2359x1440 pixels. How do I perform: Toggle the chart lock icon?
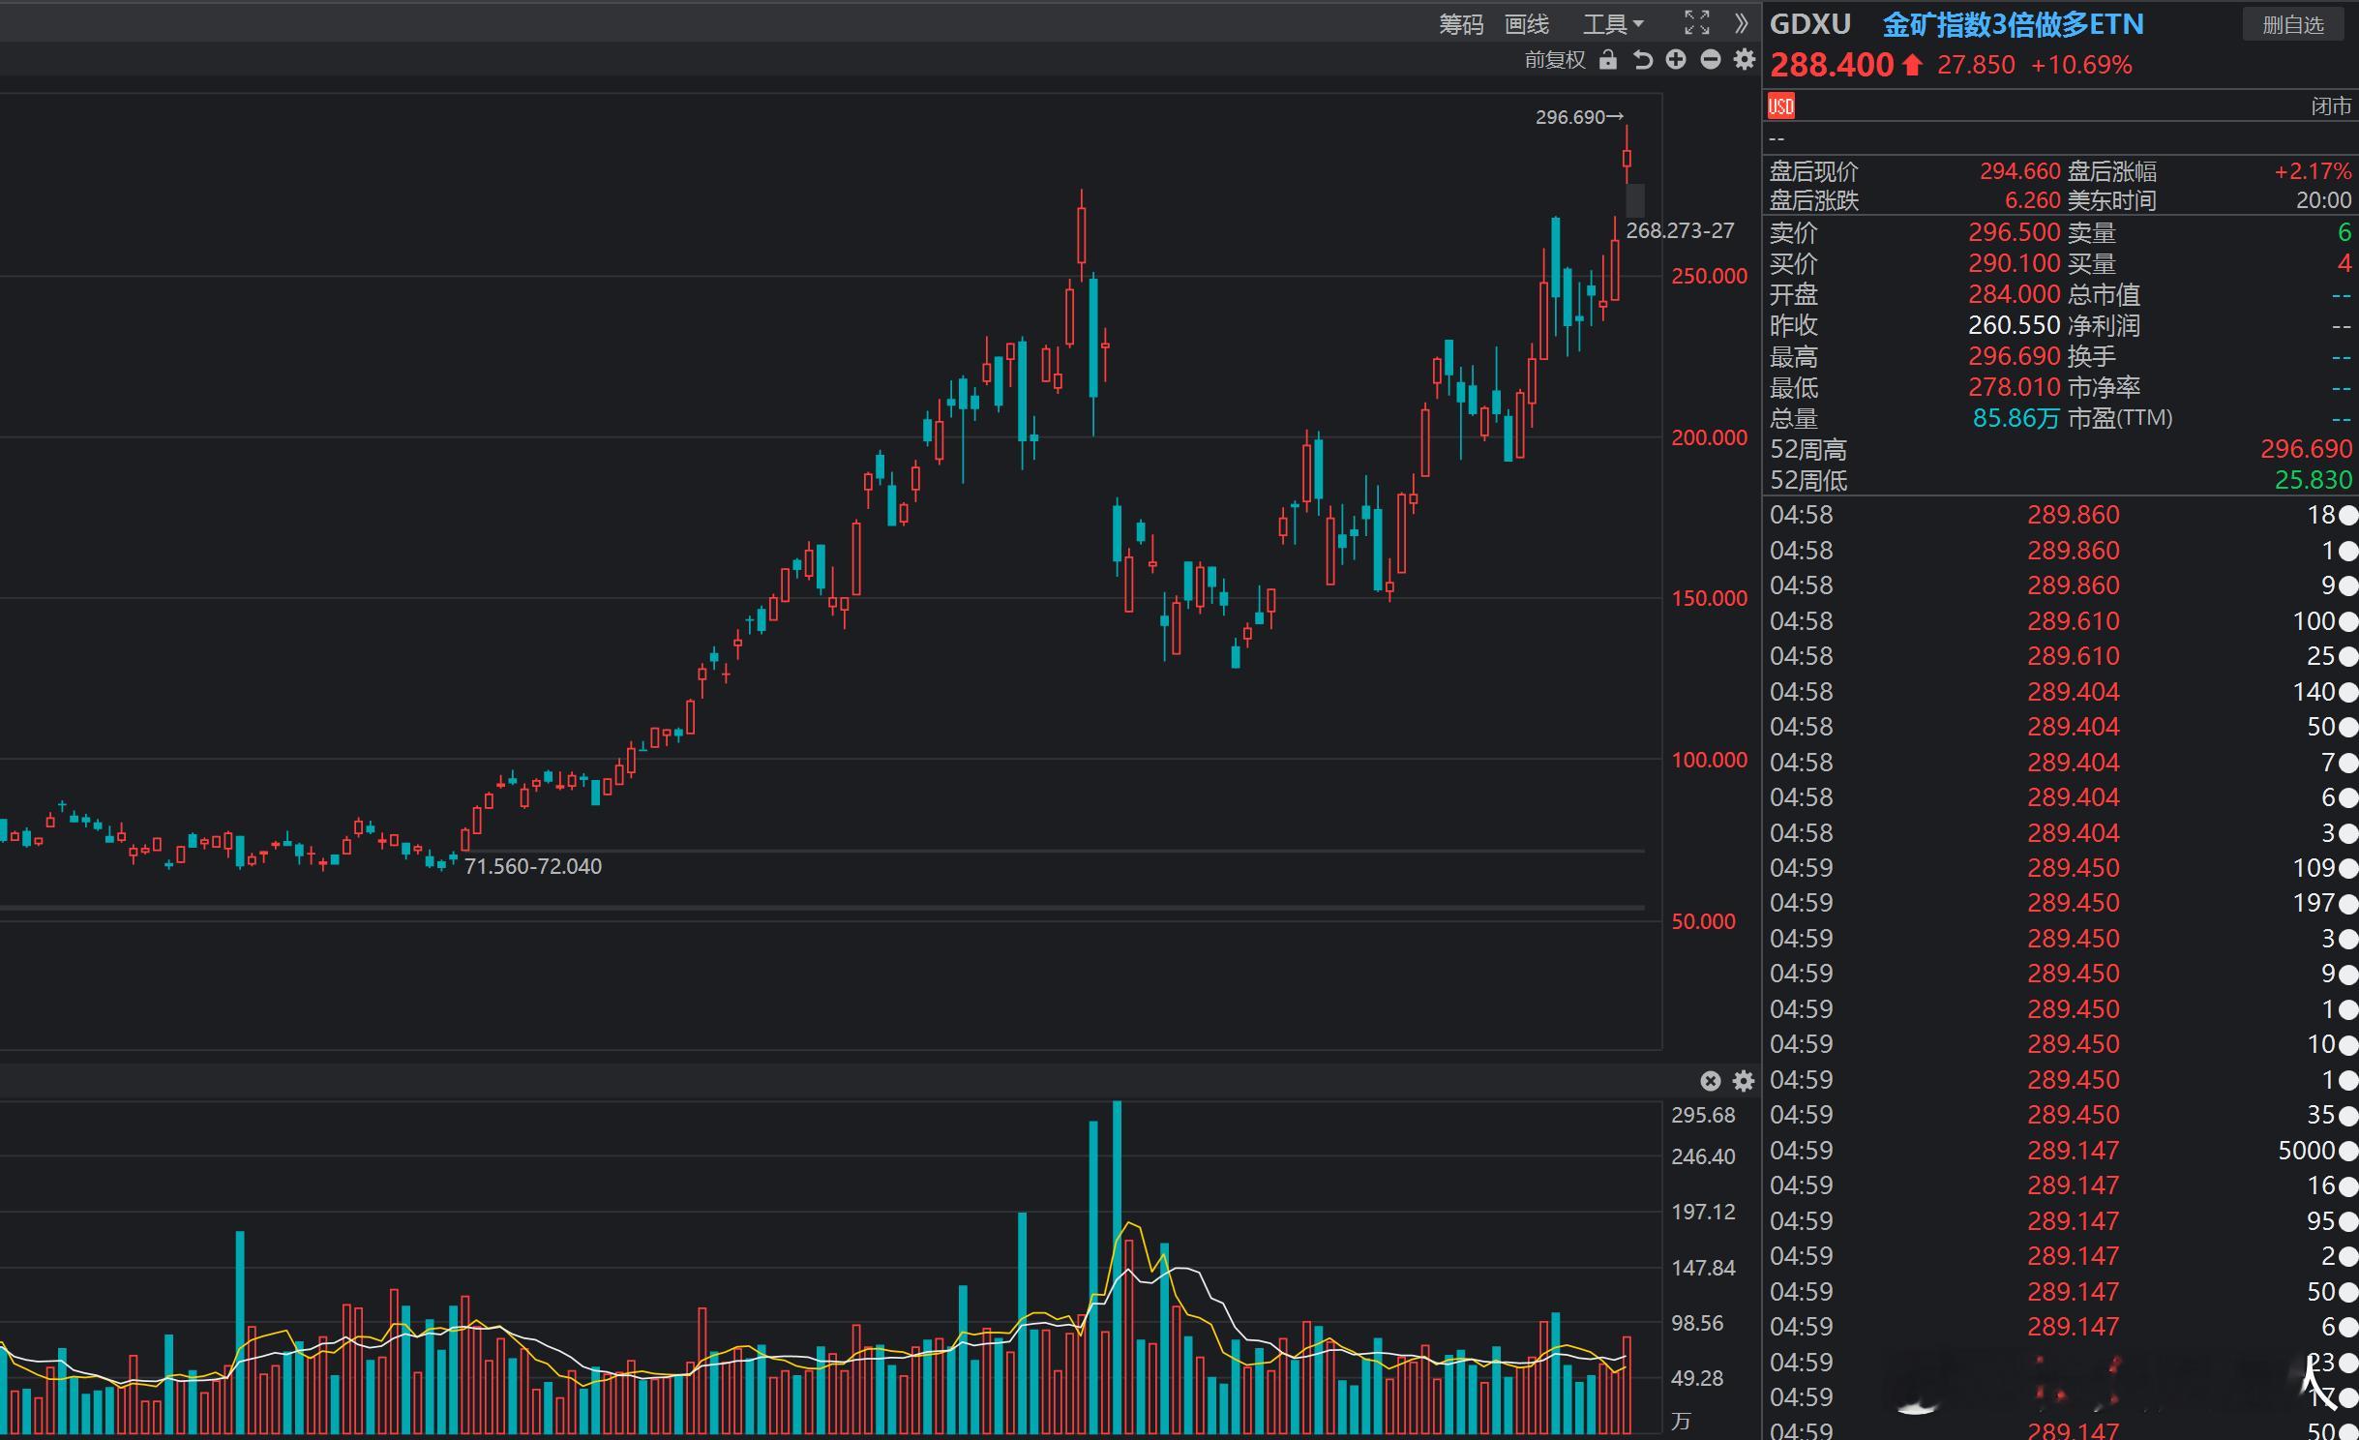[x=1608, y=60]
